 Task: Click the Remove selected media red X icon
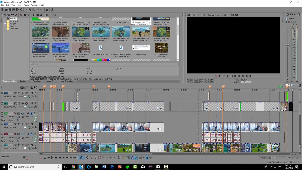point(21,15)
